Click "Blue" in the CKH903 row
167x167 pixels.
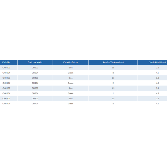(x=70, y=99)
